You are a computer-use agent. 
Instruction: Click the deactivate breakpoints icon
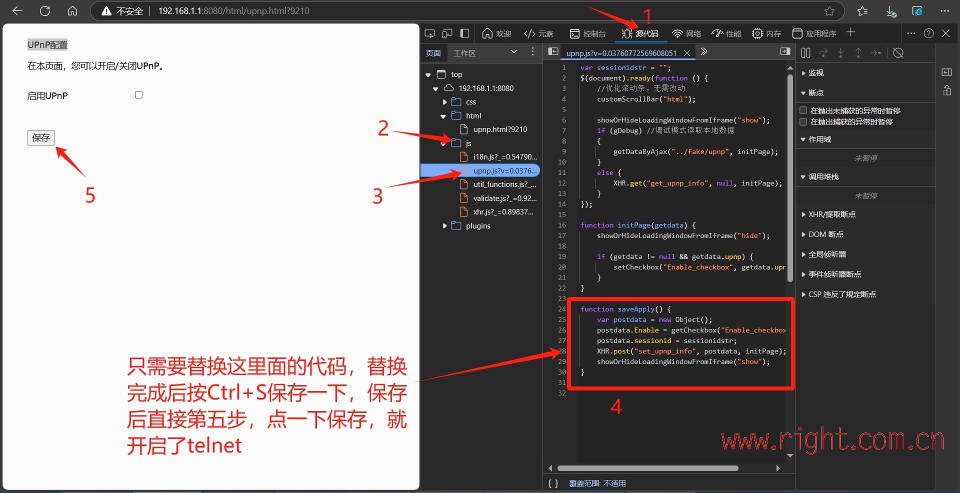[x=898, y=53]
